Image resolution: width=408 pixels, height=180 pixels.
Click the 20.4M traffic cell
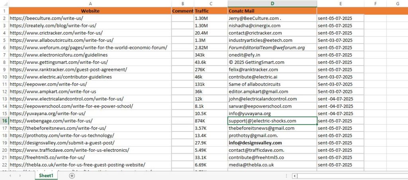(x=211, y=33)
